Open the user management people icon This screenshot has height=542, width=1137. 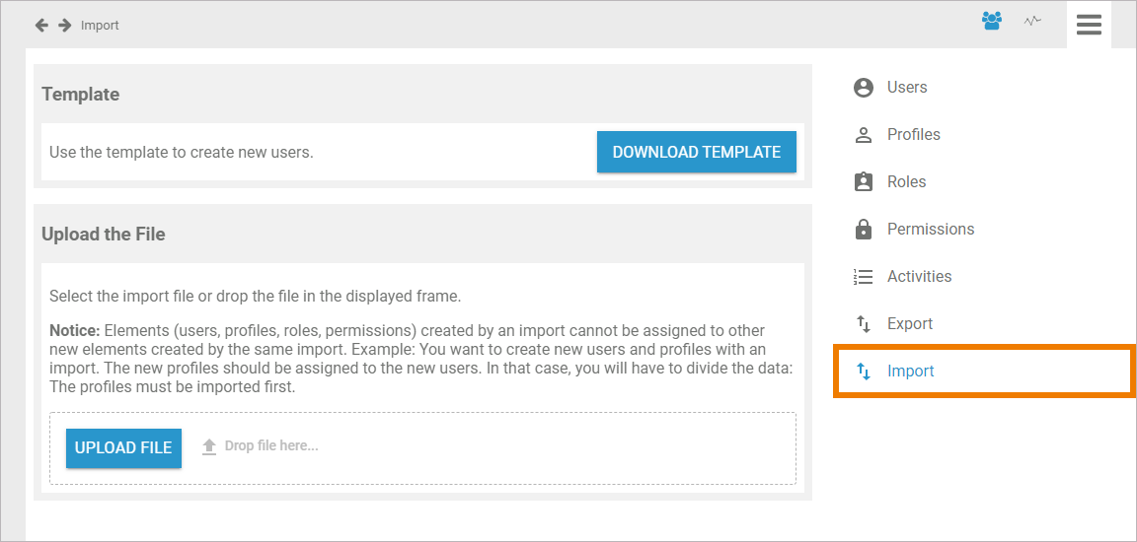point(992,21)
